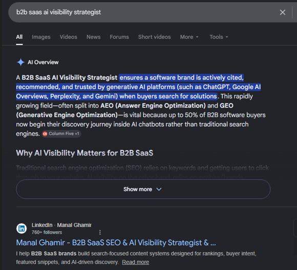Click the '760+ followers' text
This screenshot has height=270, width=297.
[47, 232]
